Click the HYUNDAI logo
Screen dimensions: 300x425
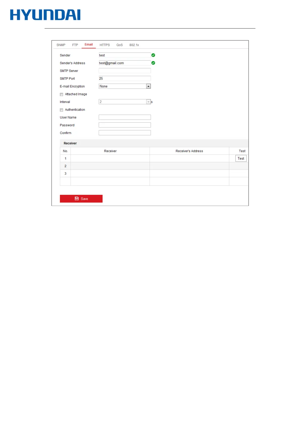(x=45, y=15)
